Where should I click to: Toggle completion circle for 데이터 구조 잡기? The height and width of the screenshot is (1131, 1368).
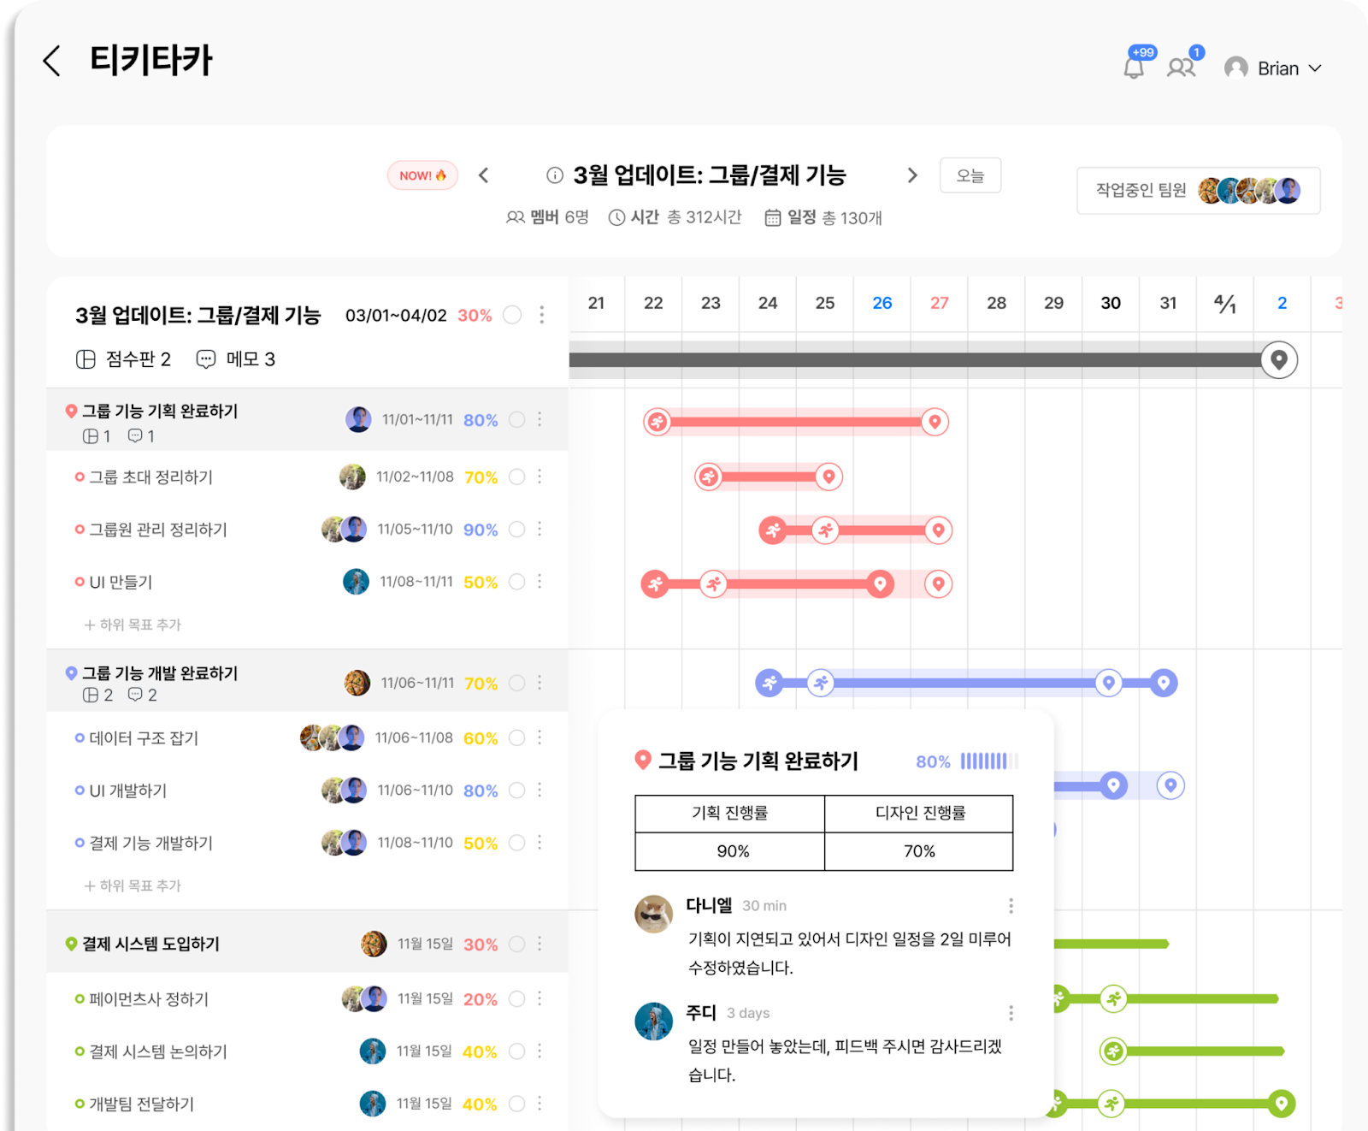pos(516,737)
